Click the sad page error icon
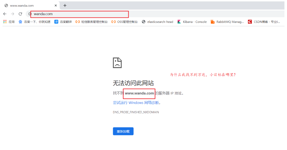The width and height of the screenshot is (287, 150). (117, 63)
